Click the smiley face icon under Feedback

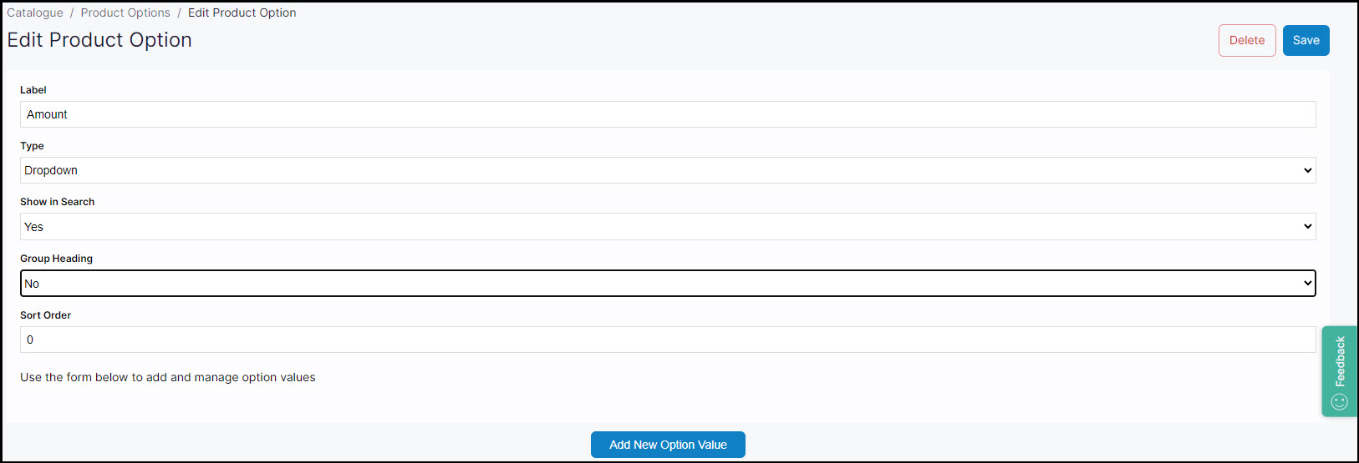1340,402
